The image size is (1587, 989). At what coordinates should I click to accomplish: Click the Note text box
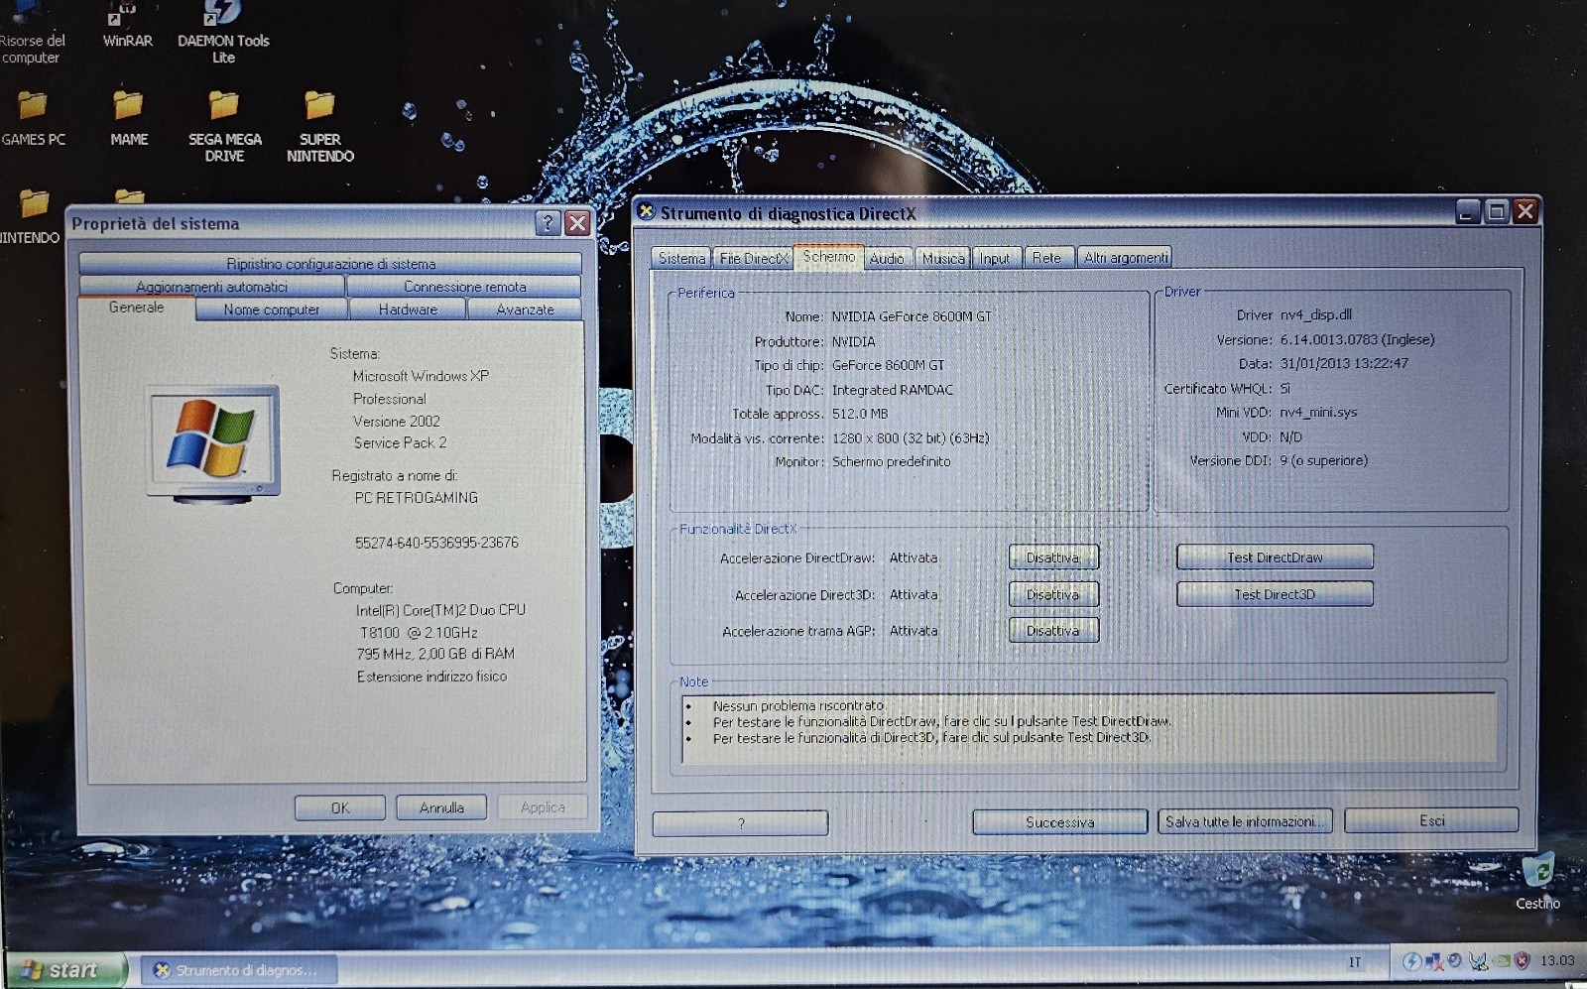[1089, 727]
